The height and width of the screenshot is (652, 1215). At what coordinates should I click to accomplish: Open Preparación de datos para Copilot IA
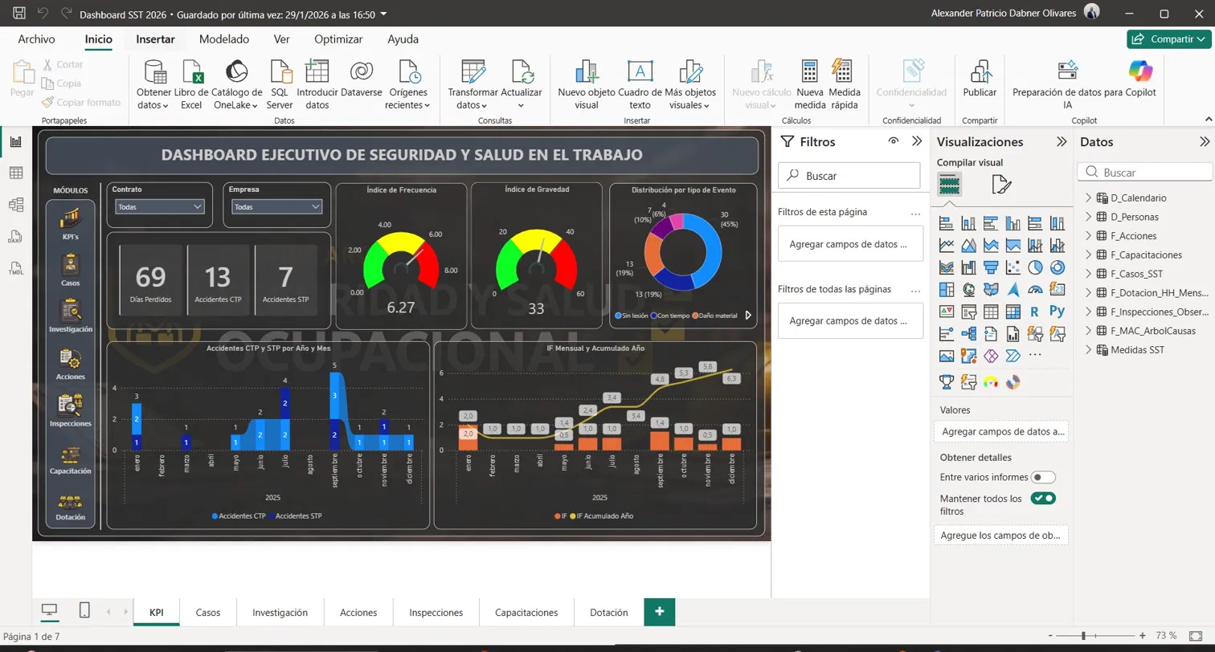point(1067,84)
